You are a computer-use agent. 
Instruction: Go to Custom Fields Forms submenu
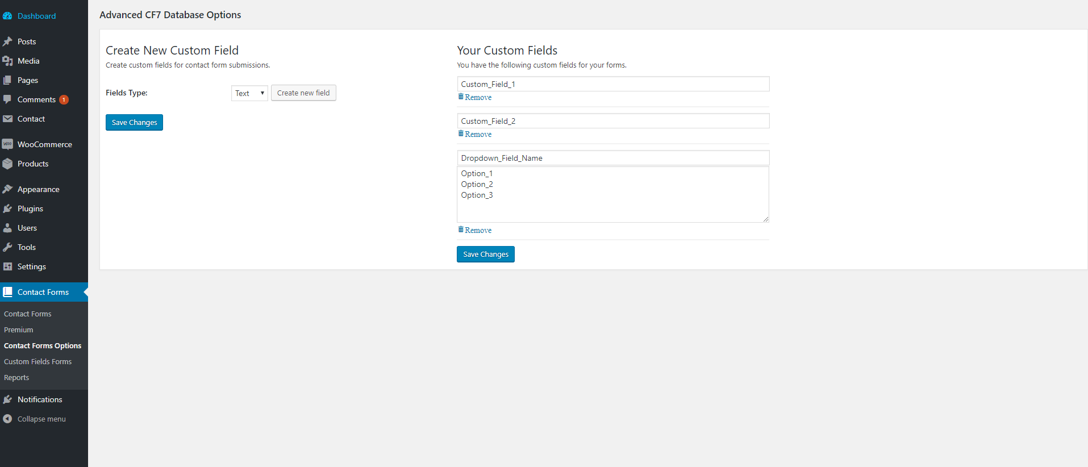pyautogui.click(x=37, y=361)
